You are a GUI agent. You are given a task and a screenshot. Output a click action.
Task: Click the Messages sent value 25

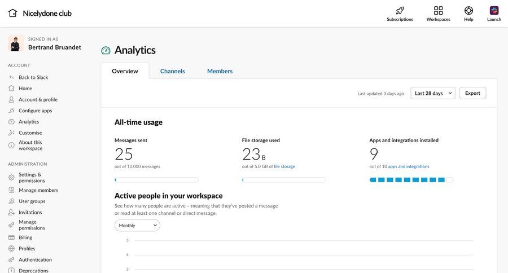(x=124, y=154)
